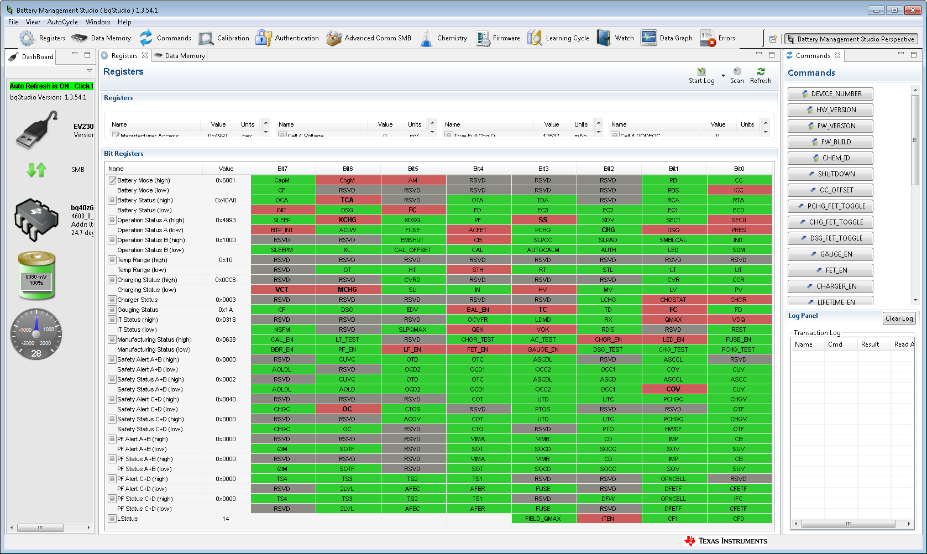The width and height of the screenshot is (927, 554).
Task: Click the CHG_FET_TOGGLE command button
Action: pyautogui.click(x=830, y=222)
